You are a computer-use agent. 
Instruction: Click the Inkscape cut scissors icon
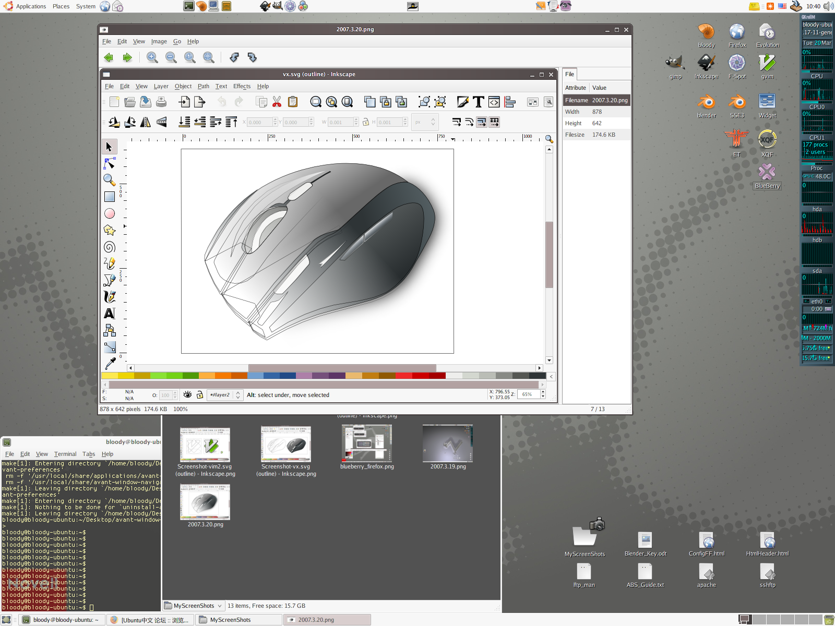(x=277, y=102)
